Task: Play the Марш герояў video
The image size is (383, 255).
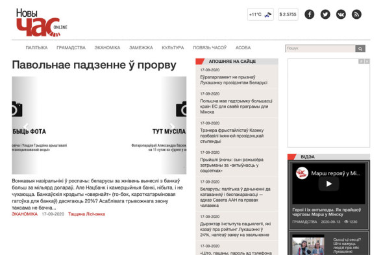Action: coord(328,184)
